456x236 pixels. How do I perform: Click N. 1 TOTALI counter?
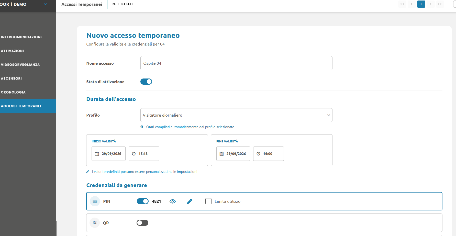point(123,4)
